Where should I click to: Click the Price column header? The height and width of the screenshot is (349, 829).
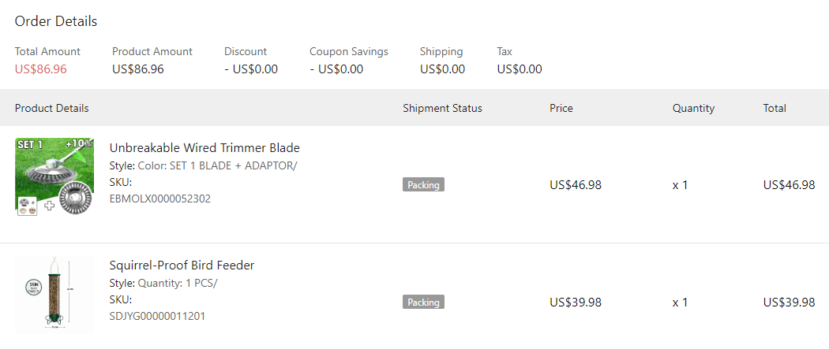[x=561, y=108]
